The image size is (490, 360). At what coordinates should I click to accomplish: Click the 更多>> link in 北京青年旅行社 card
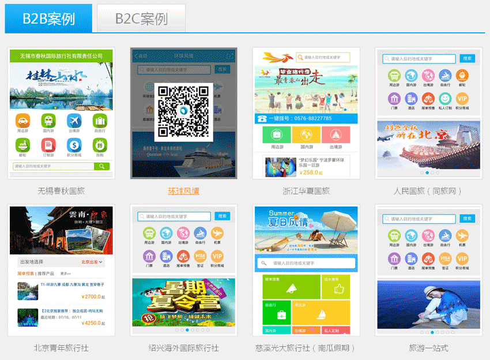point(66,273)
